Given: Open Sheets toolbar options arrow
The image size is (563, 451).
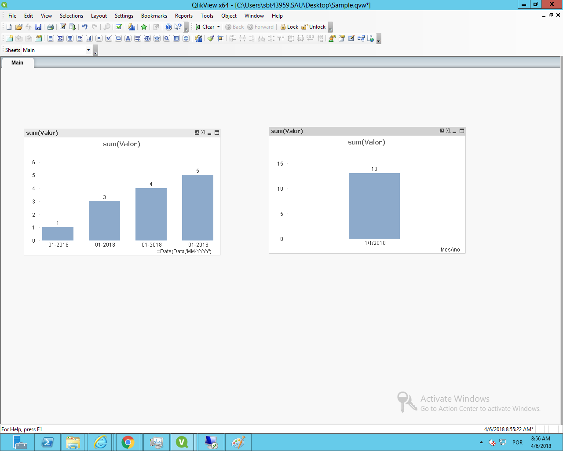Looking at the screenshot, I should point(95,51).
